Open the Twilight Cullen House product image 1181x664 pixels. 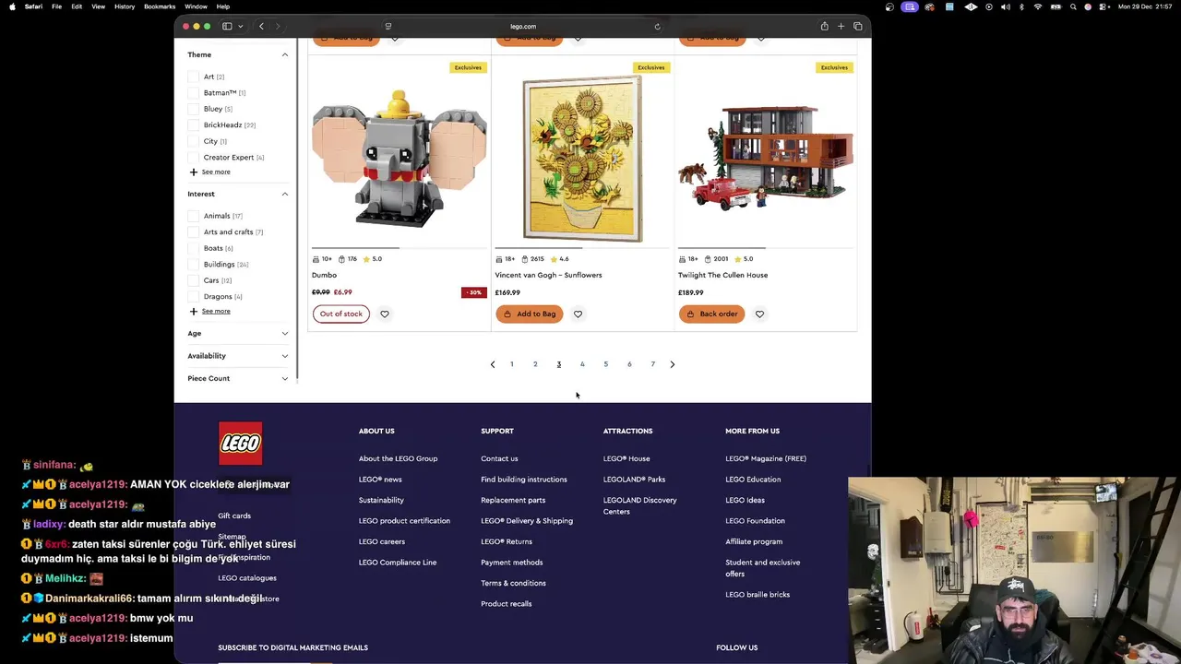[x=766, y=159]
